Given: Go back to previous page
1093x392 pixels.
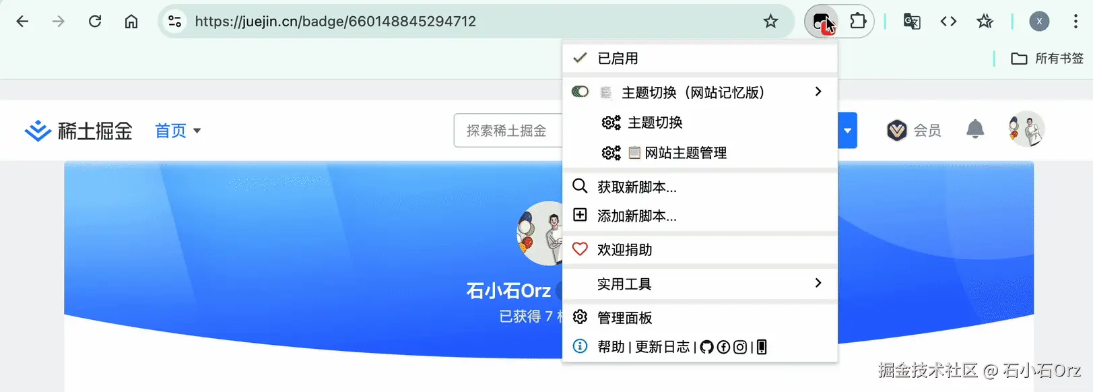Looking at the screenshot, I should point(22,22).
